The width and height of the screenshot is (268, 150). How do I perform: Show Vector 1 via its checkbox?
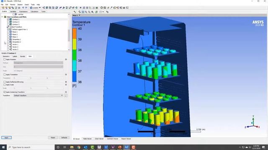(8, 45)
